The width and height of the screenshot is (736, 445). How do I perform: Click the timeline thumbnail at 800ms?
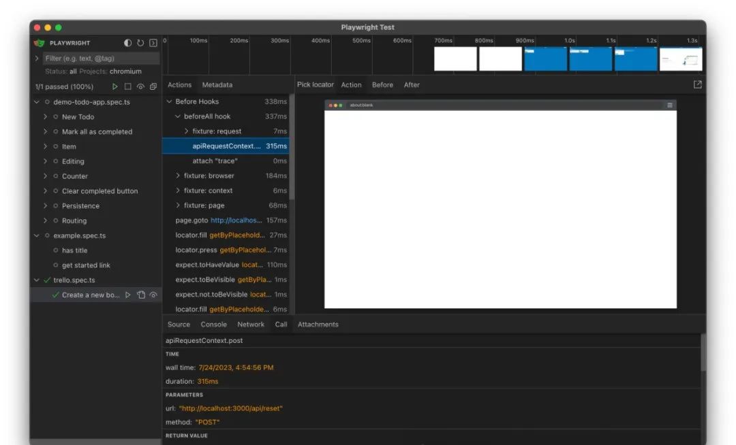(x=500, y=59)
